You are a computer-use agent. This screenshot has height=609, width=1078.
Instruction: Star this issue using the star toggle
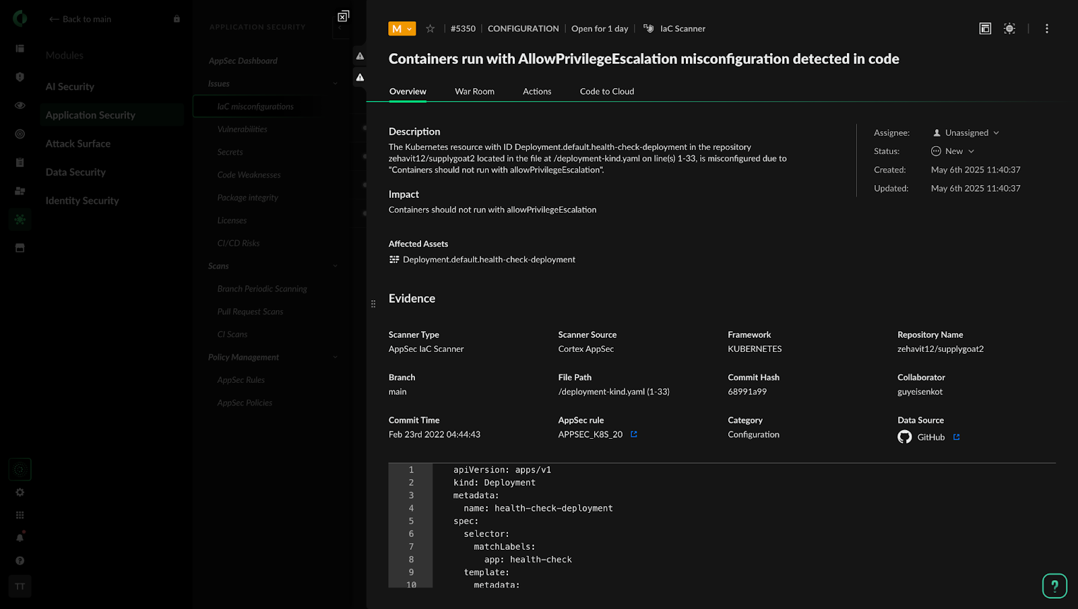430,28
